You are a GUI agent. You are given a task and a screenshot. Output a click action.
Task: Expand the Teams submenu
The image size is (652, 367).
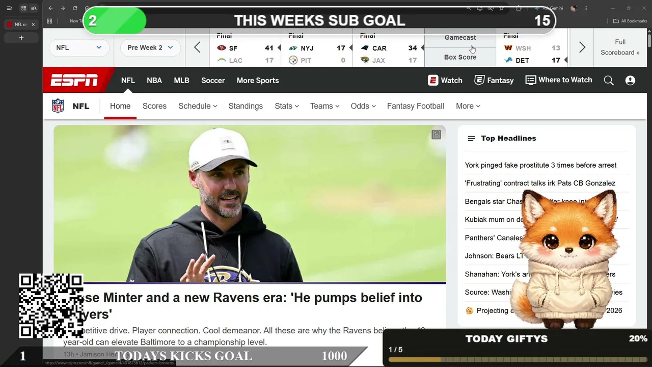click(325, 106)
